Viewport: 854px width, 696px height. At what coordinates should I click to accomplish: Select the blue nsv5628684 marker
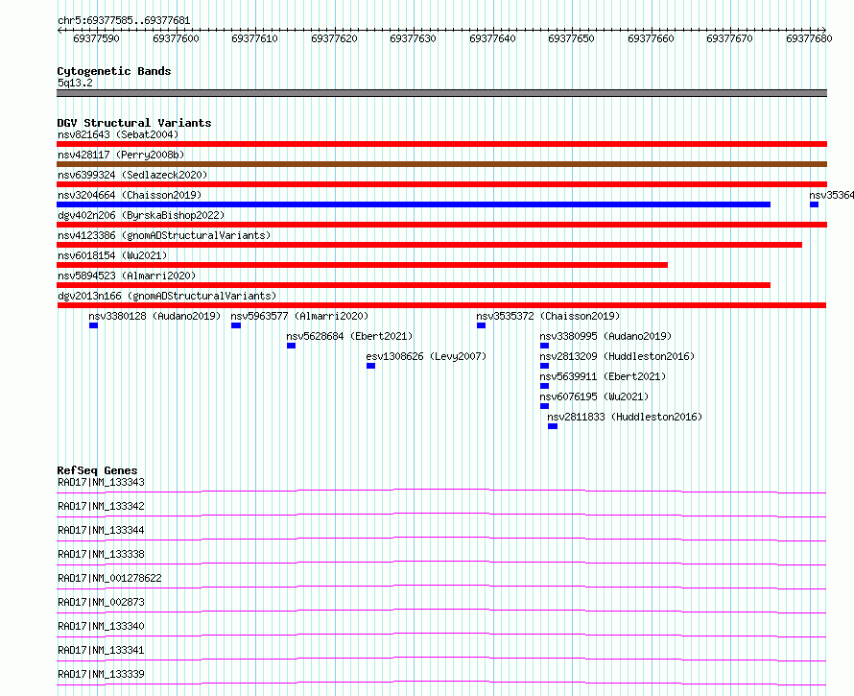pyautogui.click(x=292, y=346)
